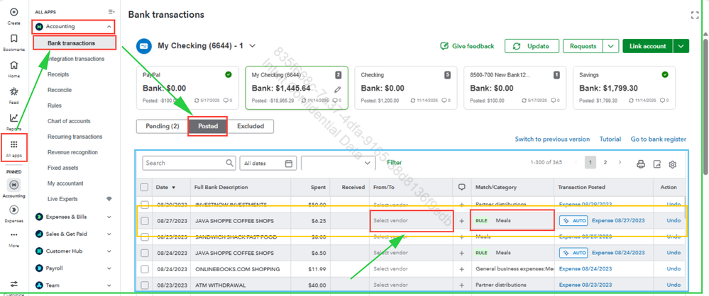Open the Feed icon
This screenshot has height=296, width=709.
tap(13, 91)
